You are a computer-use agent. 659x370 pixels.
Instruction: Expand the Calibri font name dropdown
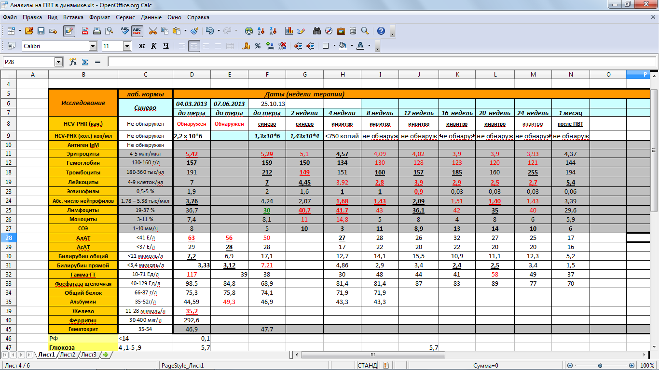93,46
